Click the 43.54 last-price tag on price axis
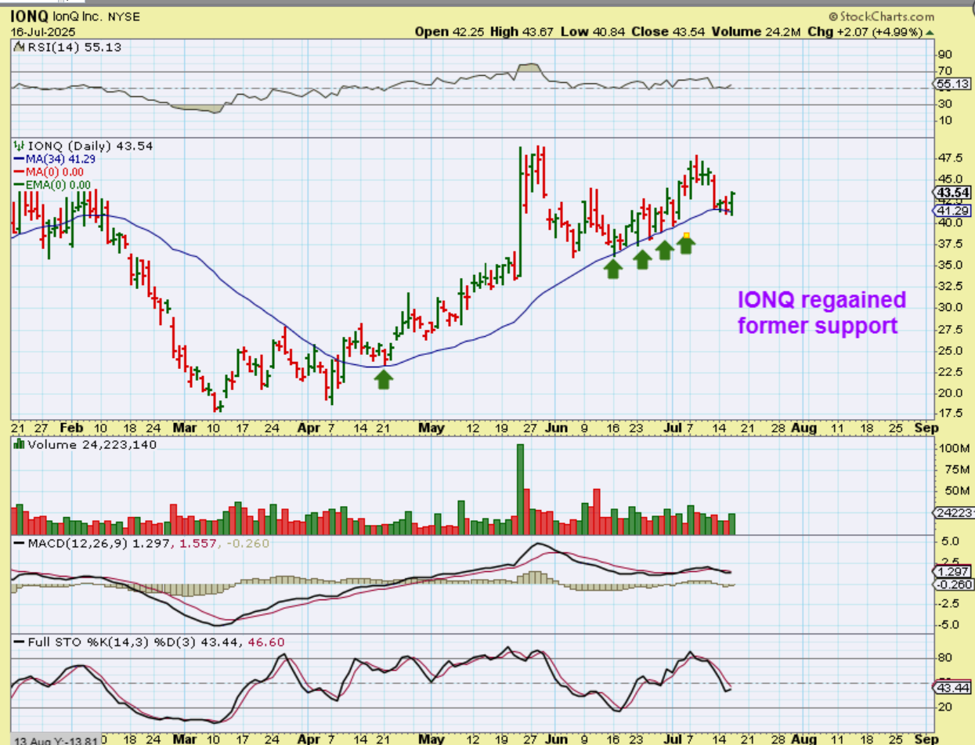Image resolution: width=975 pixels, height=745 pixels. point(954,193)
